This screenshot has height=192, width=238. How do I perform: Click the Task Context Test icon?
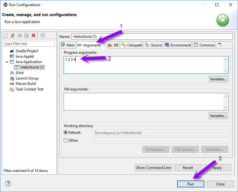(x=12, y=89)
